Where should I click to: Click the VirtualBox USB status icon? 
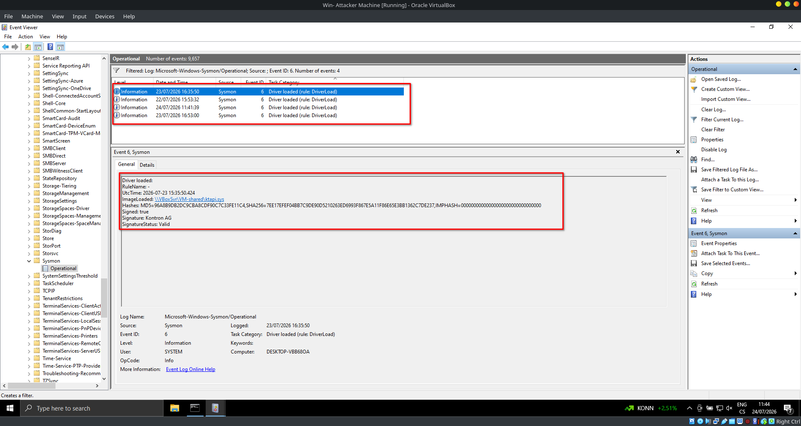pos(724,421)
